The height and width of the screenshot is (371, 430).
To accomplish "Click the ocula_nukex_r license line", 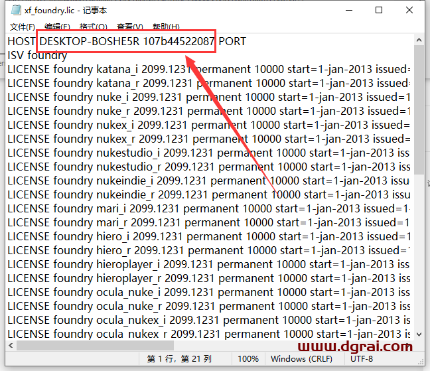I will pyautogui.click(x=209, y=334).
